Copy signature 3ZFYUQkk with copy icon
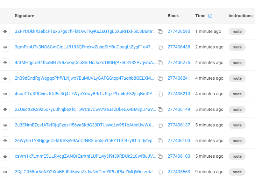 click(x=160, y=32)
